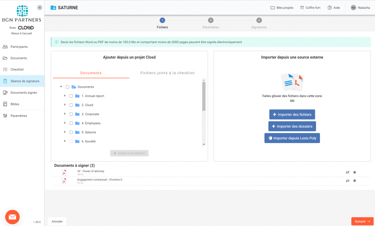375x226 pixels.
Task: Click the Suivant button
Action: [362, 221]
